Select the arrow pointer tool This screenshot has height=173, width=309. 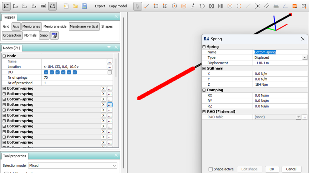[x=138, y=6]
